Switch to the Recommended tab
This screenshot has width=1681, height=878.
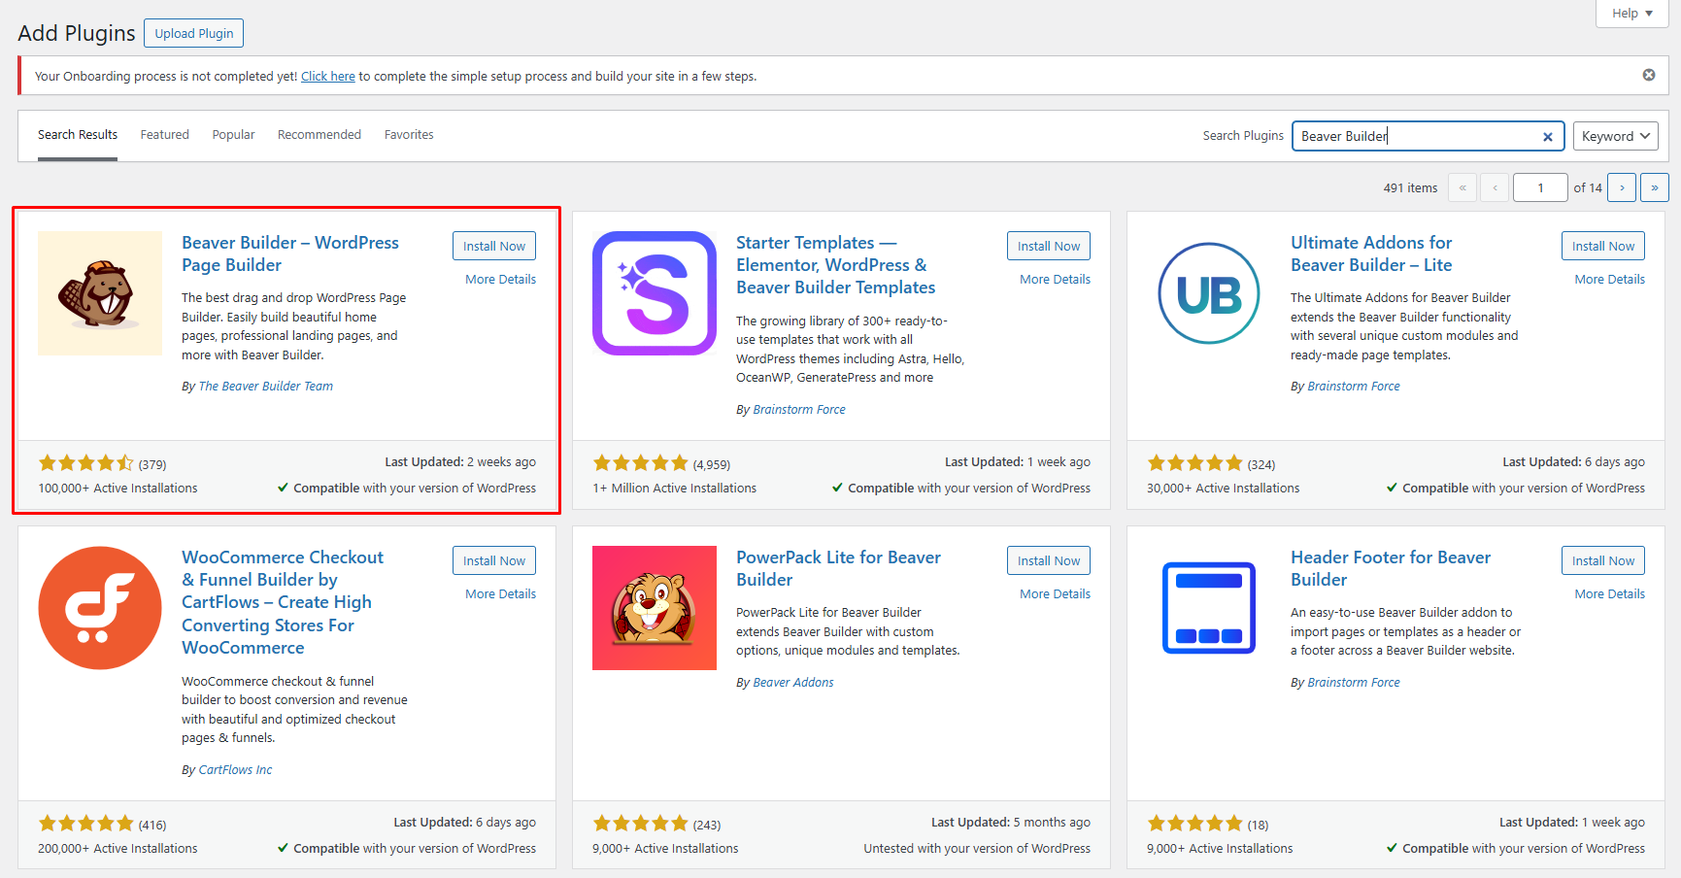point(319,135)
